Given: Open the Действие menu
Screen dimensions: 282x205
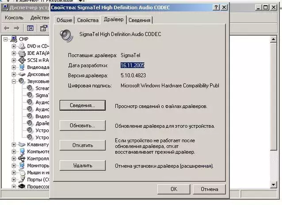Looking at the screenshot, I should pyautogui.click(x=40, y=18).
